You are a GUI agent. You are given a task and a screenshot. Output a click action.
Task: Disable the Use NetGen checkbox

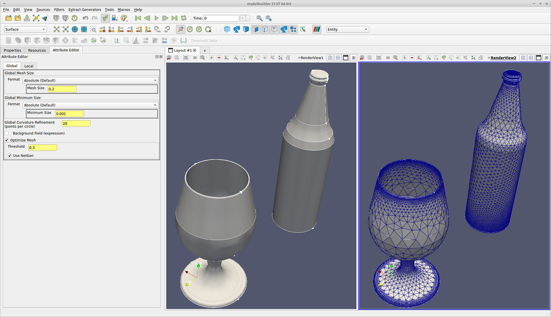coord(9,155)
